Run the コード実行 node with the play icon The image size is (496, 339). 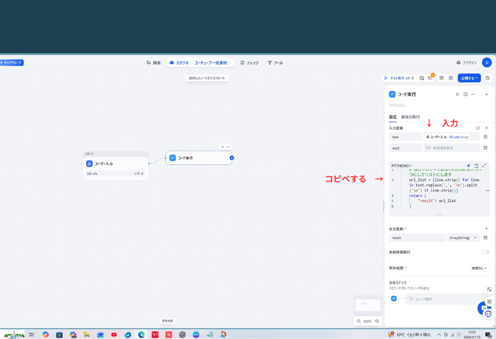coord(458,94)
